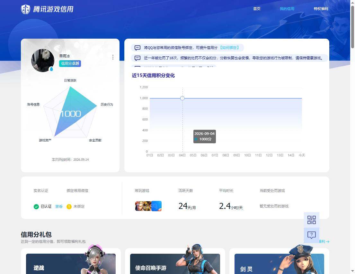Click the QQ badge on the avatar
This screenshot has width=355, height=274.
51,69
